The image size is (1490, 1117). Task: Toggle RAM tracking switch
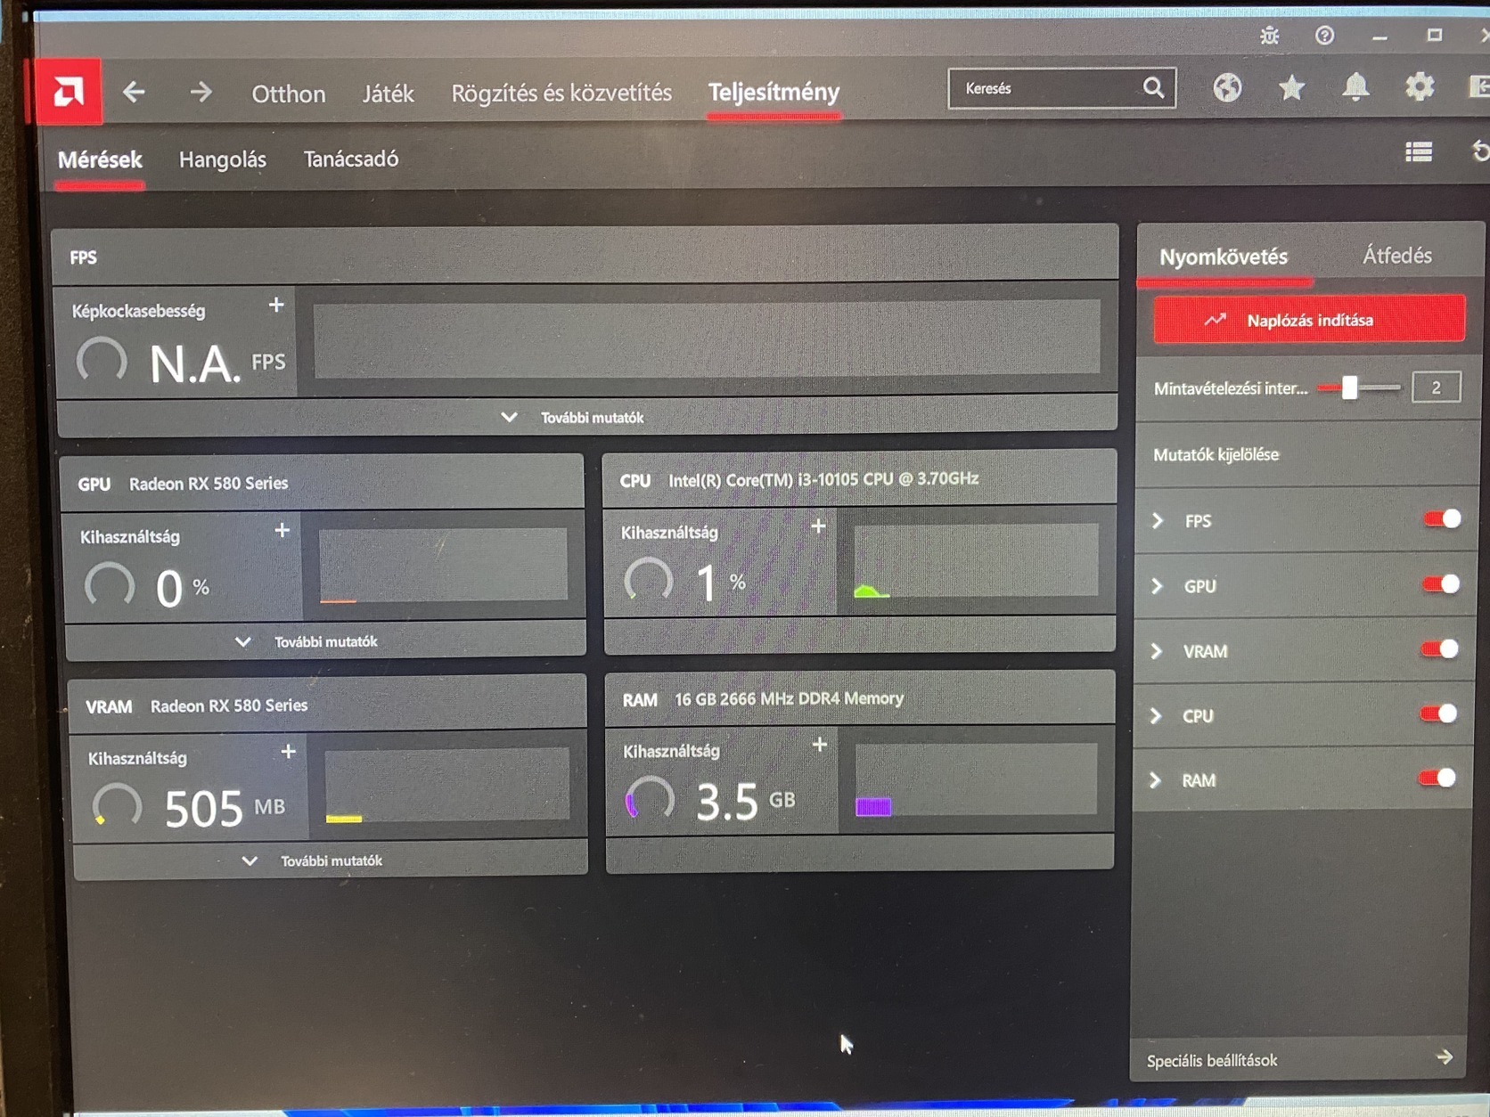[x=1437, y=779]
